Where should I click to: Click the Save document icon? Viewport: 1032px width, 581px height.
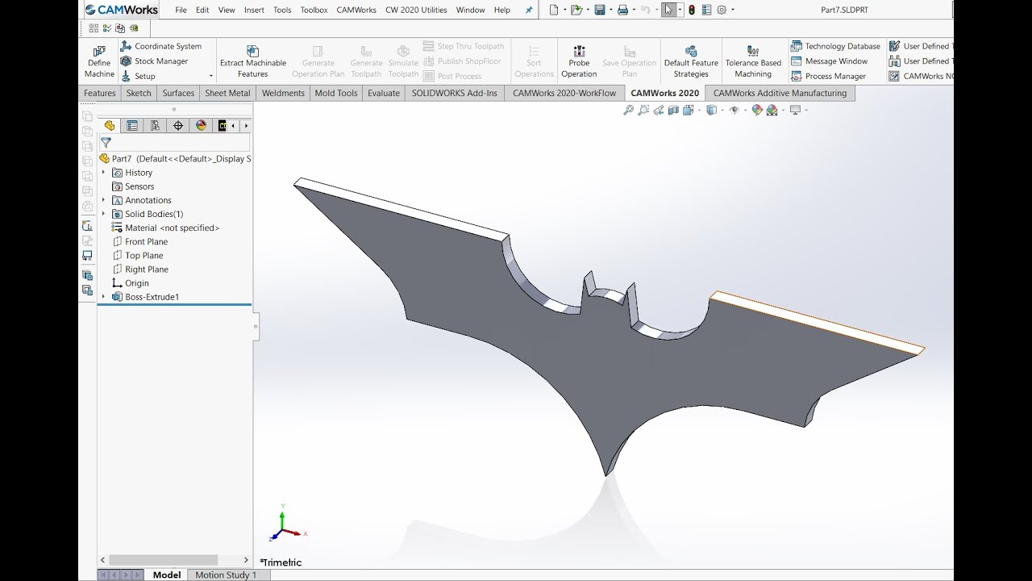[x=599, y=10]
